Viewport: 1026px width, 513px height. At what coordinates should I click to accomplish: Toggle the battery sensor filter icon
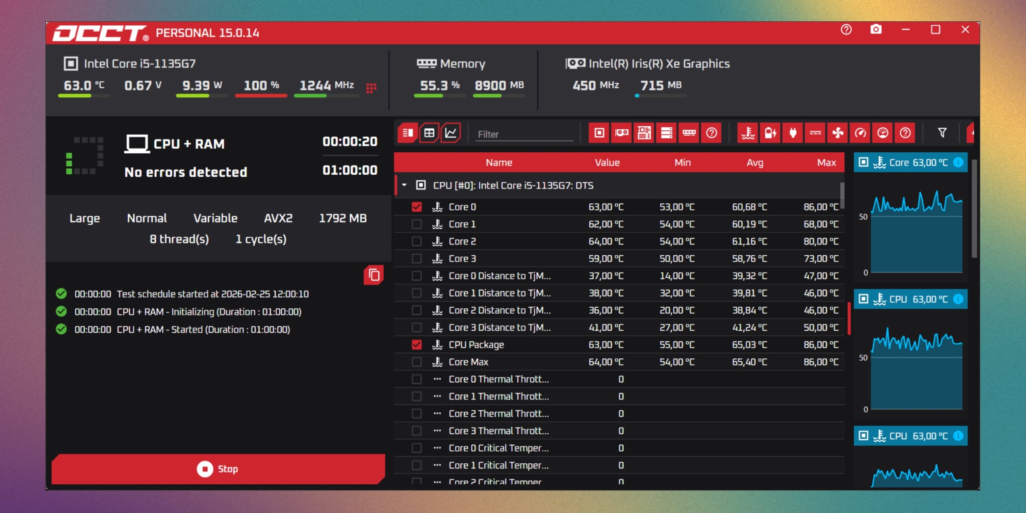tap(770, 133)
